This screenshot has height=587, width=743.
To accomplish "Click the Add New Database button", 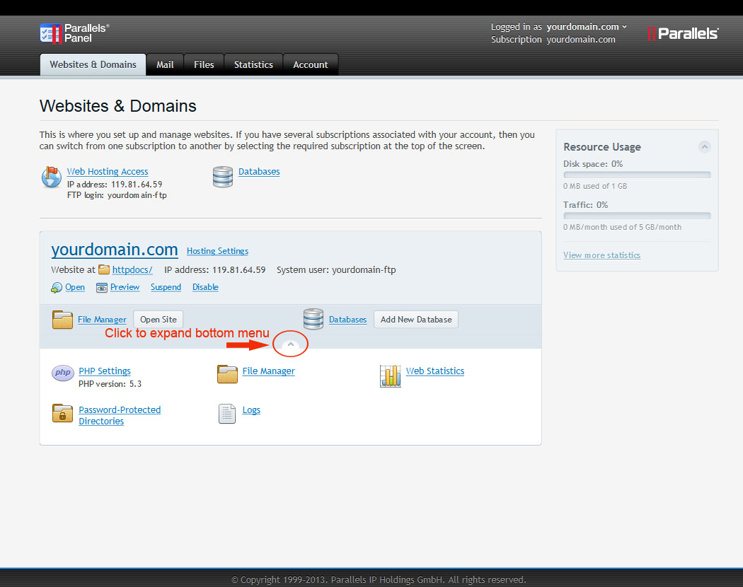I will tap(415, 320).
